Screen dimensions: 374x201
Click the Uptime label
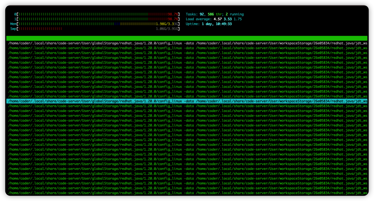192,24
